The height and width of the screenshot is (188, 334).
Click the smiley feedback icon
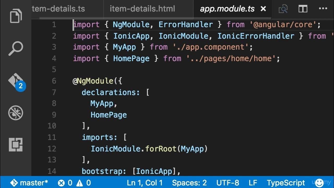[x=319, y=183]
